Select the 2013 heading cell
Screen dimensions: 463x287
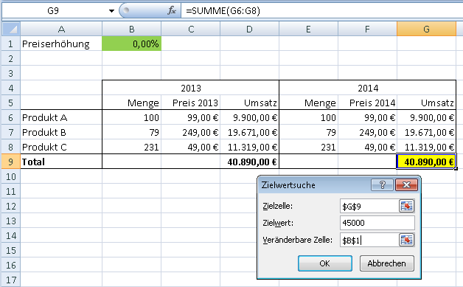click(191, 88)
